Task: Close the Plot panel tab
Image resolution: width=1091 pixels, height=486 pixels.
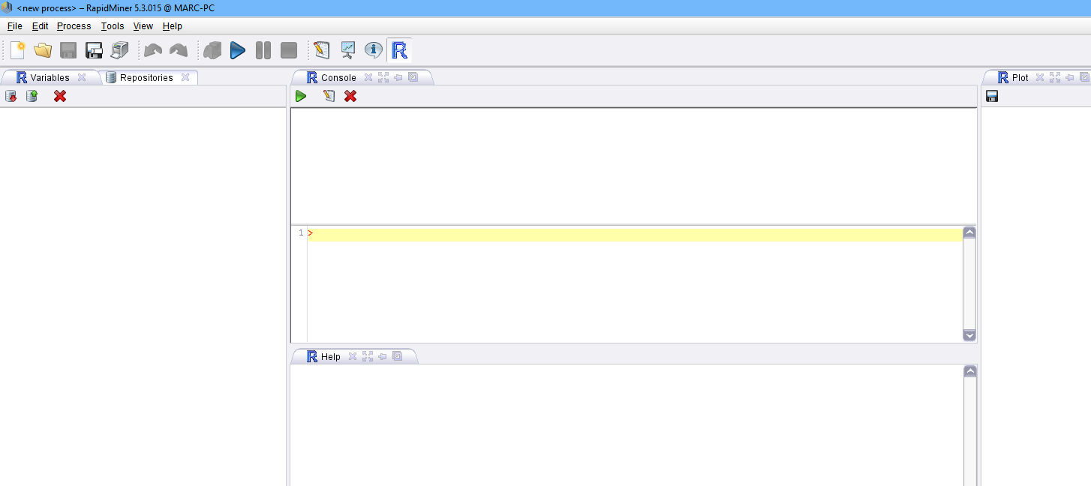Action: [1040, 77]
